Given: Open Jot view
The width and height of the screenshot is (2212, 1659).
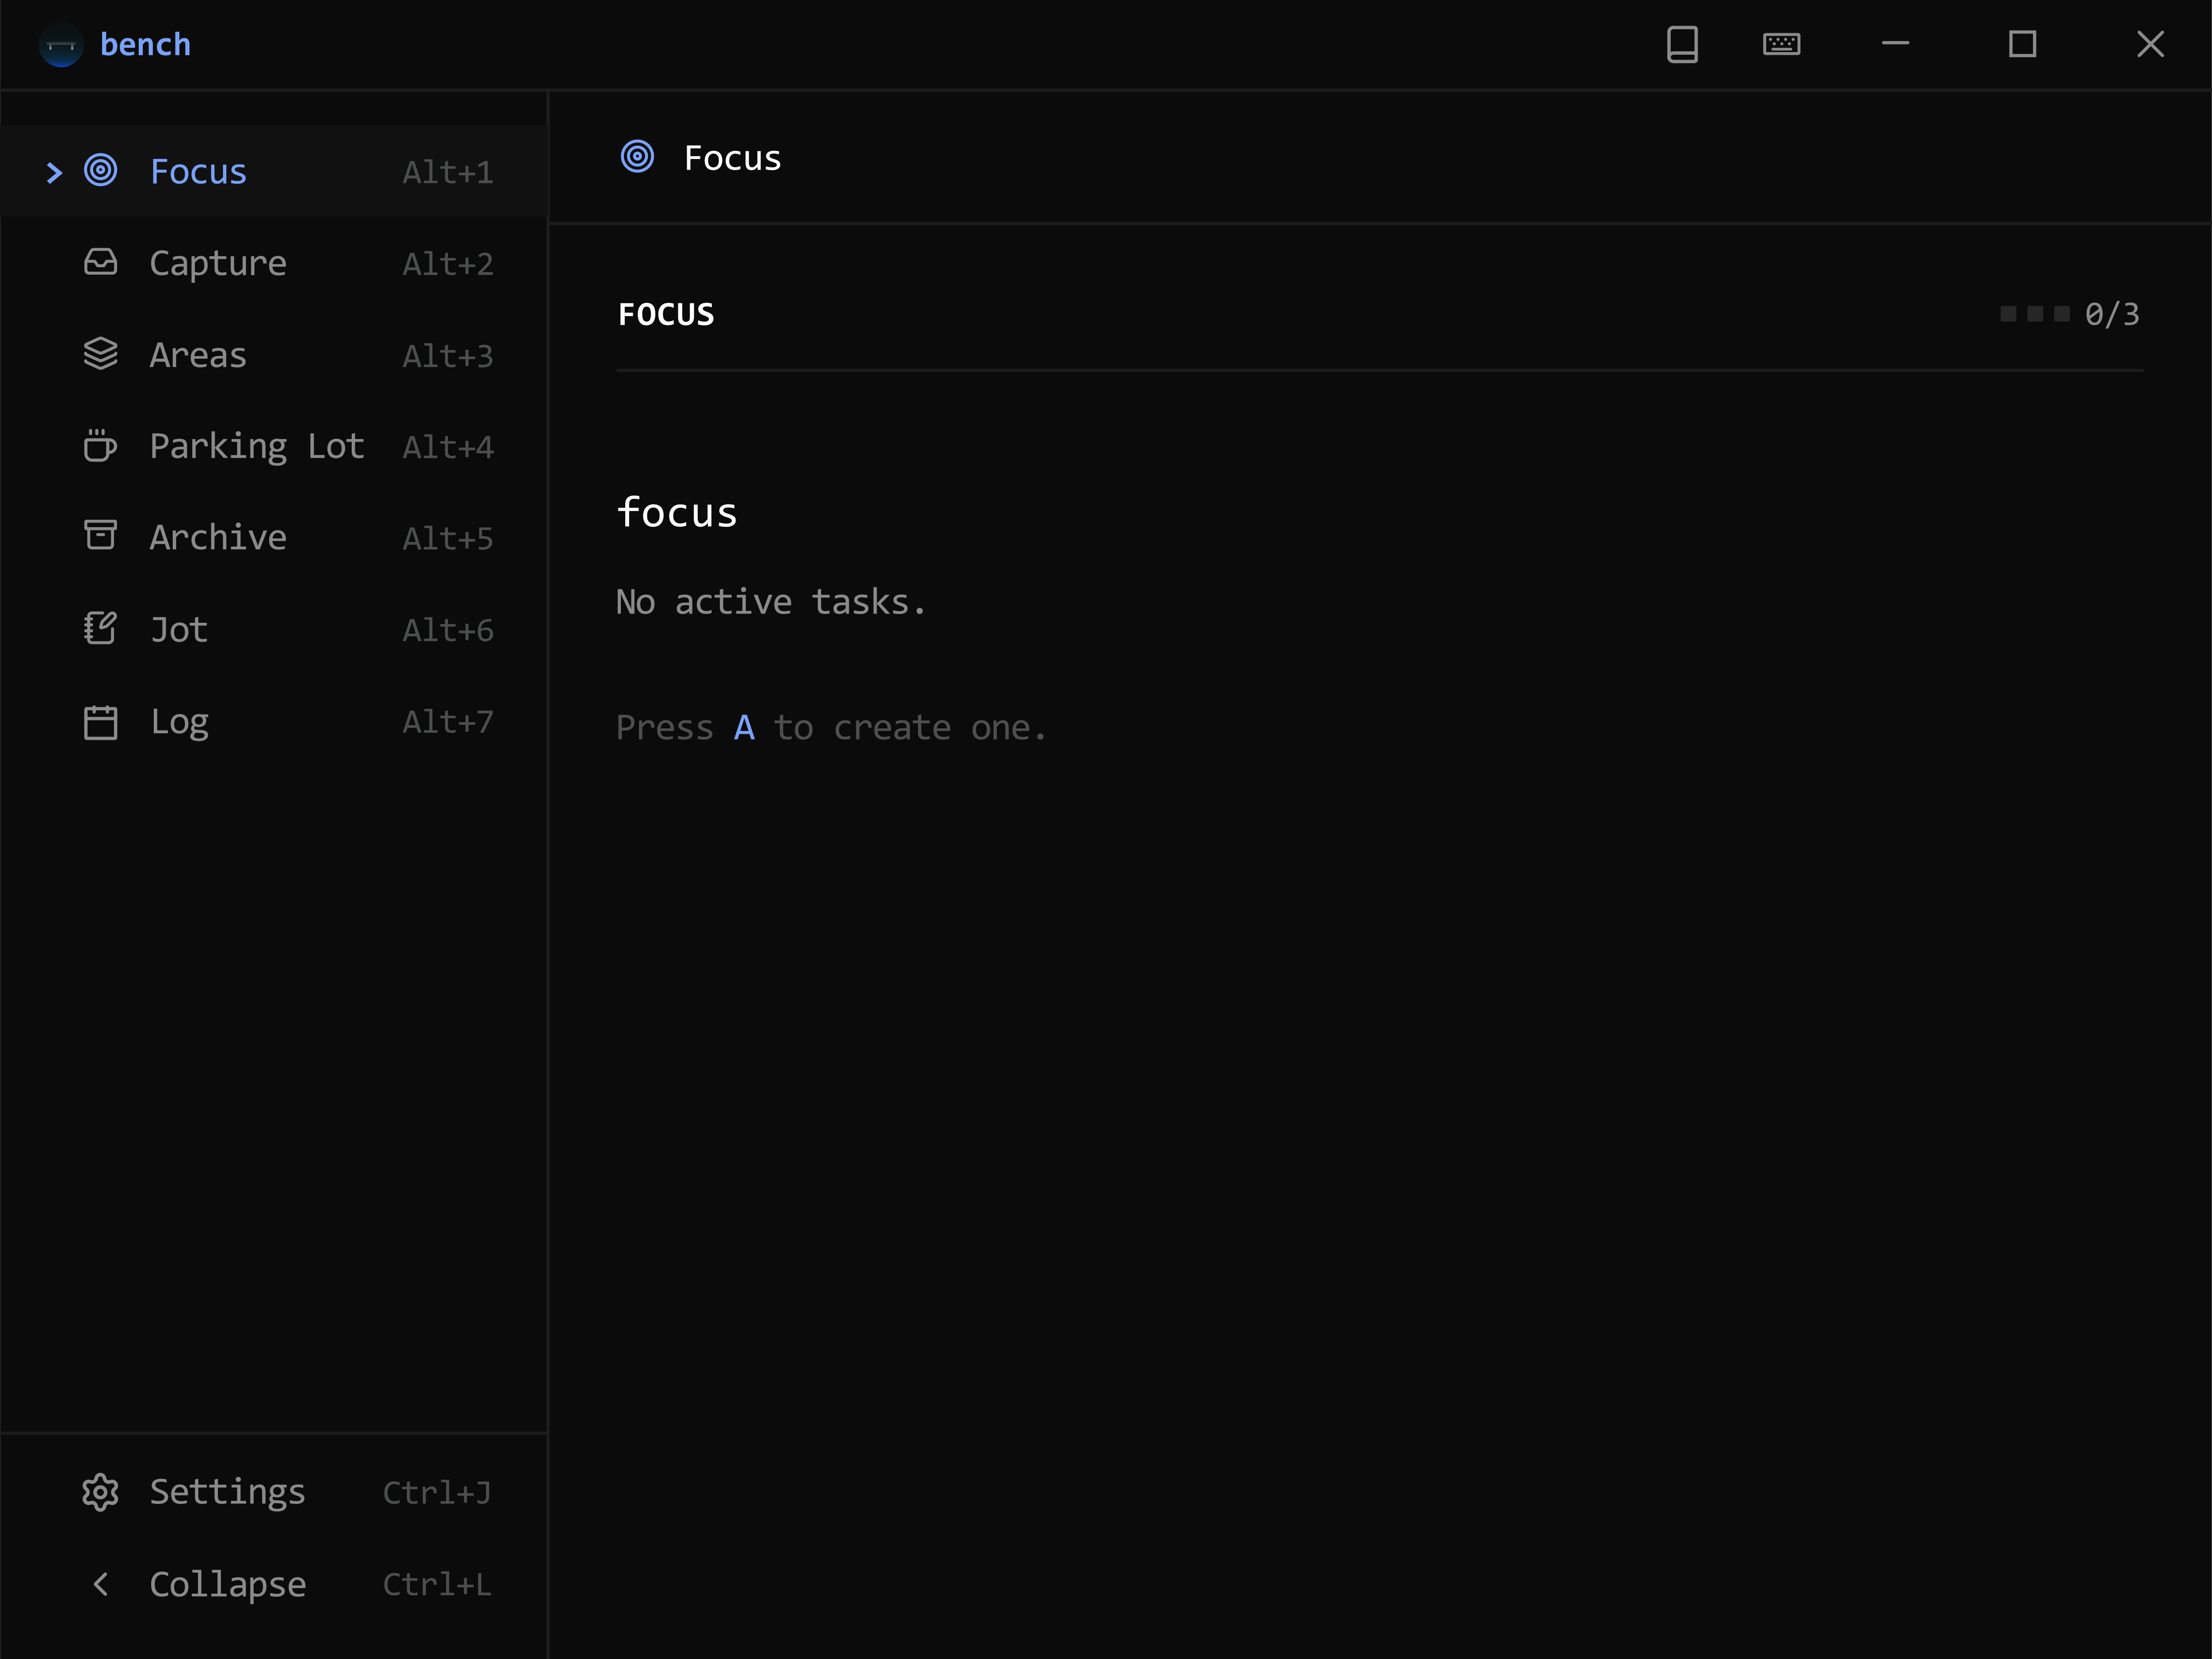Looking at the screenshot, I should click(x=273, y=629).
